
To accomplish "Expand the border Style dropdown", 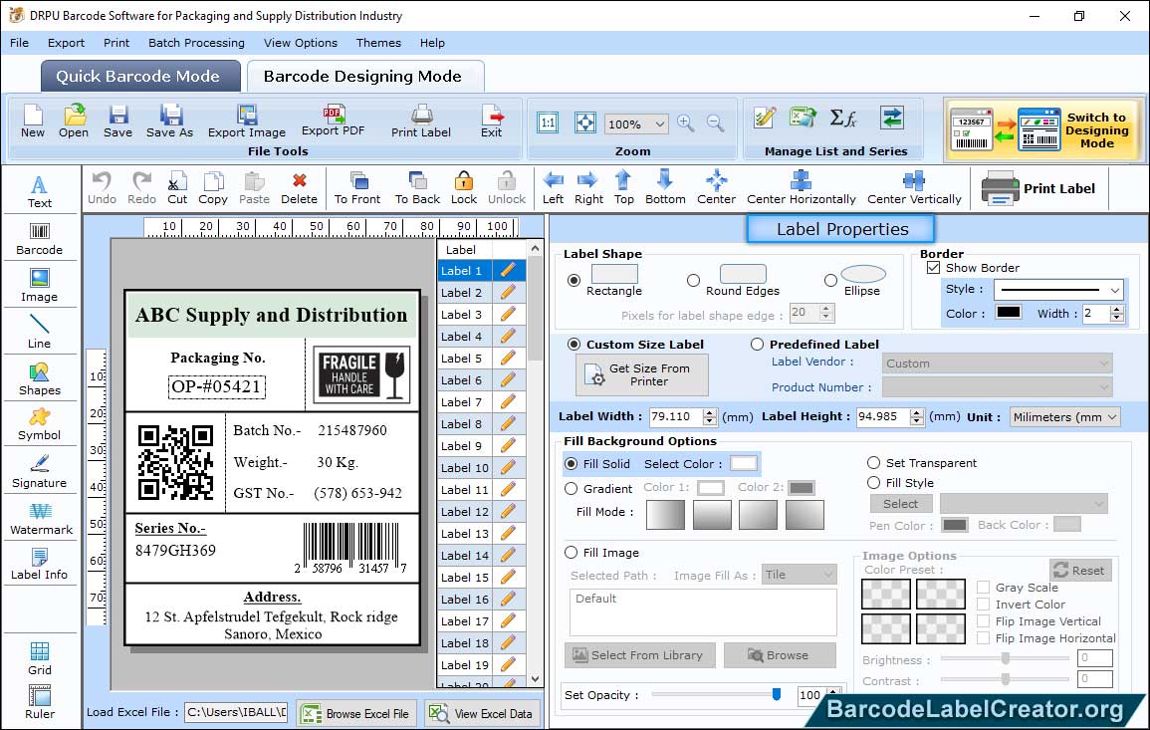I will click(1113, 290).
